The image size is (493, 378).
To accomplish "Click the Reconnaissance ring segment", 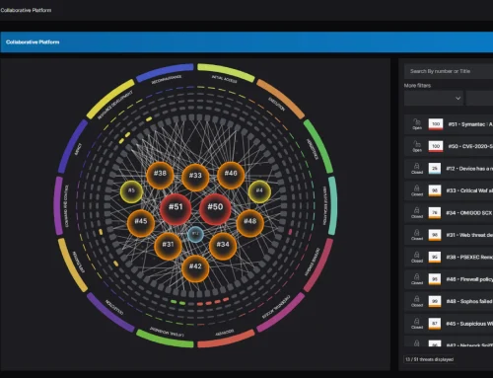I will click(x=165, y=72).
